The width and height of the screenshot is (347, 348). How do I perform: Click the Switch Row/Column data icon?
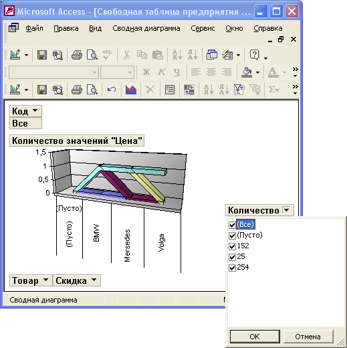tap(189, 90)
